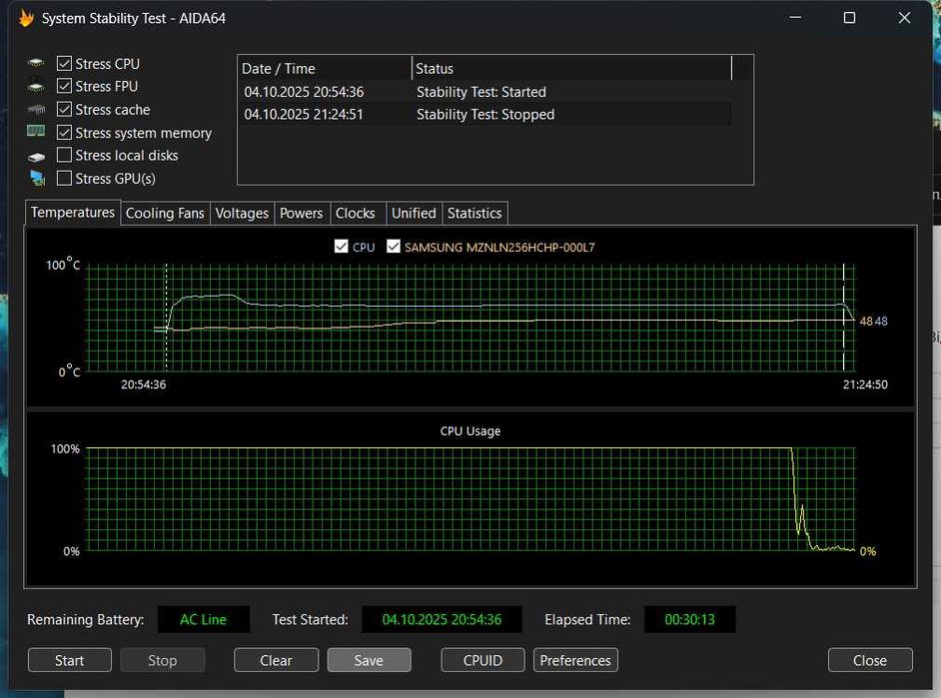Image resolution: width=941 pixels, height=698 pixels.
Task: Click the 48 48 temperature readout values
Action: coord(873,321)
